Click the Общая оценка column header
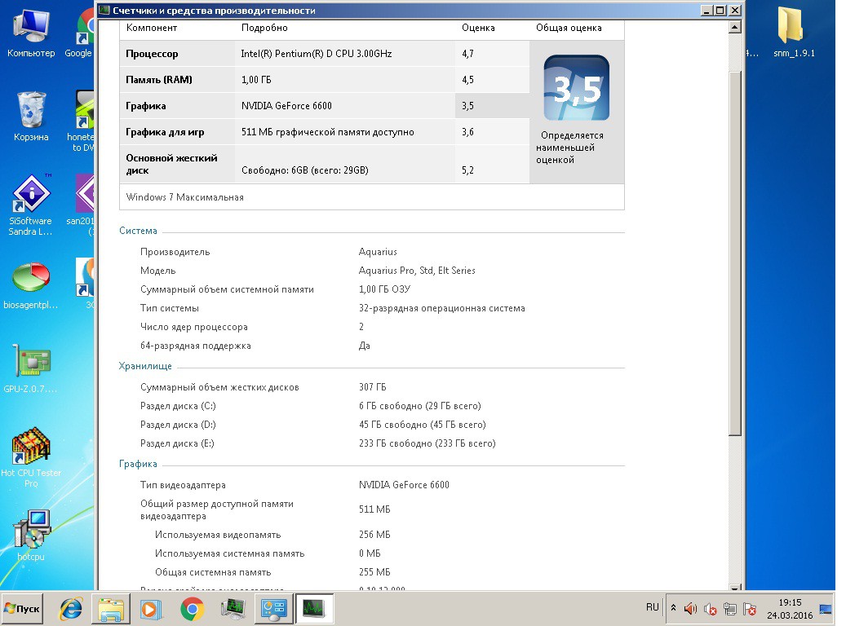Viewport: 846px width, 626px height. tap(569, 28)
